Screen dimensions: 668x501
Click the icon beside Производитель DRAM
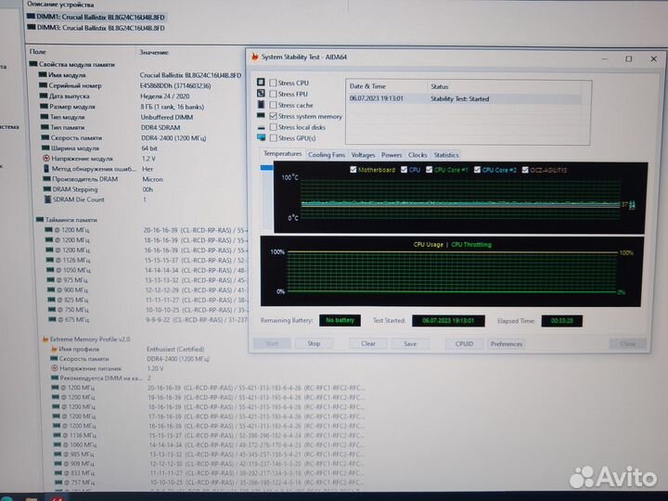pos(47,179)
